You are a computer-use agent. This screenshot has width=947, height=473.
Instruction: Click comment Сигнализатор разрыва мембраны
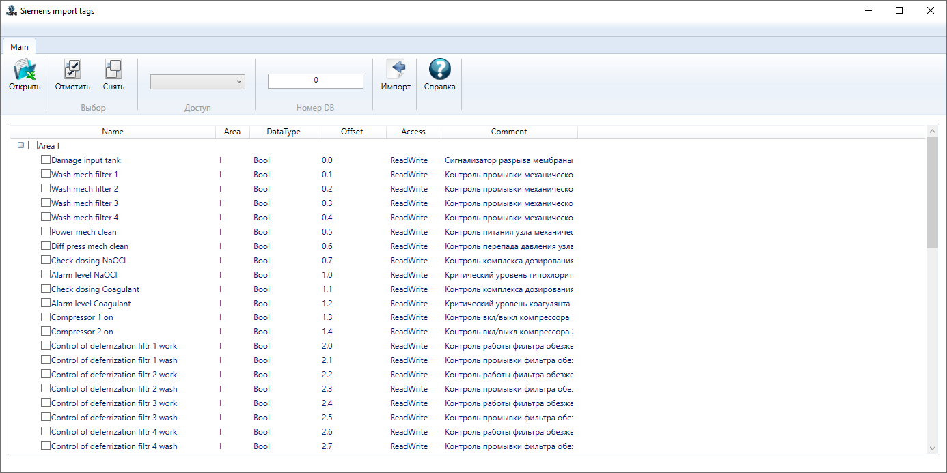(508, 160)
